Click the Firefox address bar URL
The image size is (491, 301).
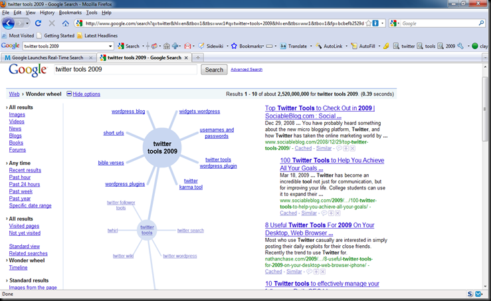pyautogui.click(x=224, y=23)
